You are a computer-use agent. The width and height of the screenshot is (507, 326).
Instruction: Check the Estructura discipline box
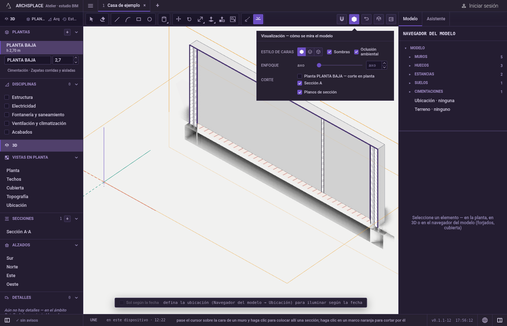pos(7,97)
